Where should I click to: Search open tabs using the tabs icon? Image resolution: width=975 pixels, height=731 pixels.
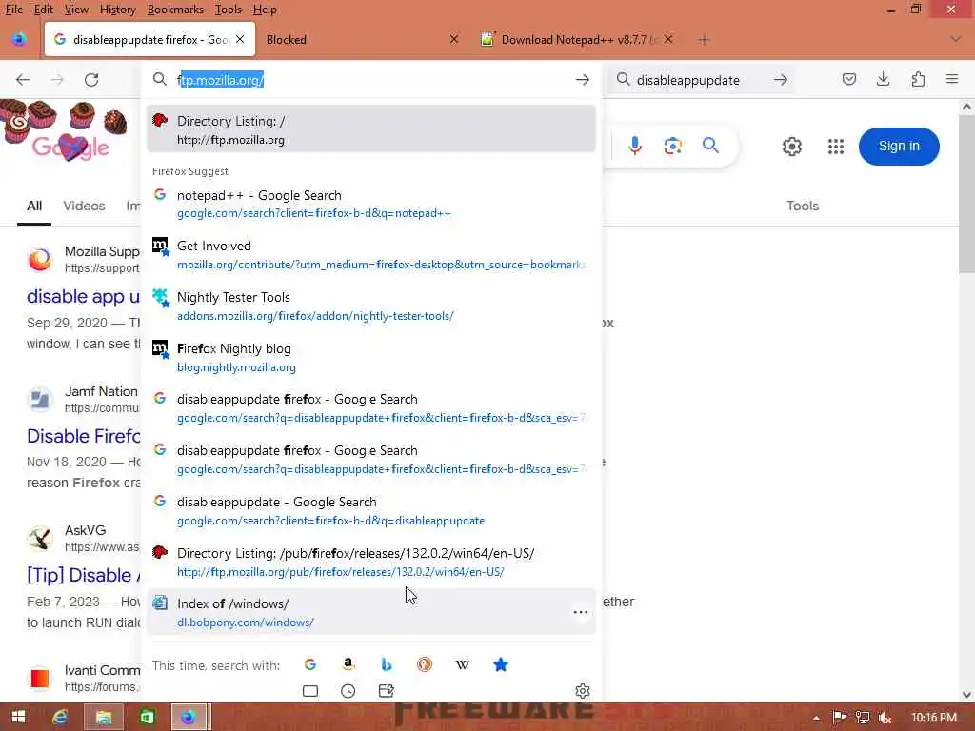point(310,691)
